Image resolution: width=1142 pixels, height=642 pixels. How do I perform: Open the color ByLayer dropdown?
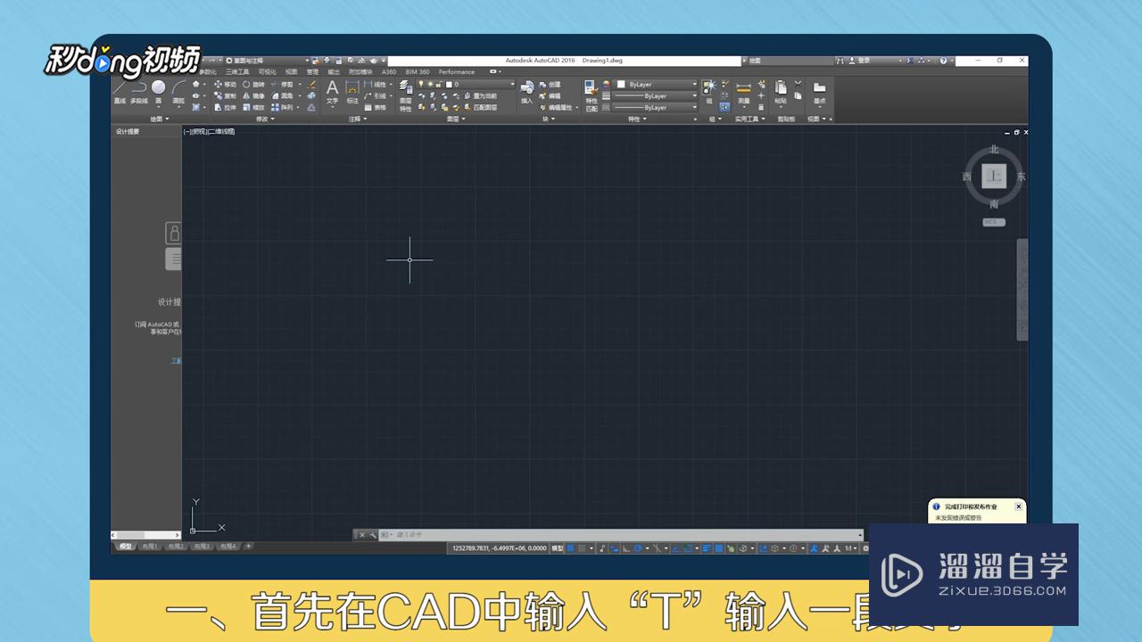pyautogui.click(x=657, y=85)
